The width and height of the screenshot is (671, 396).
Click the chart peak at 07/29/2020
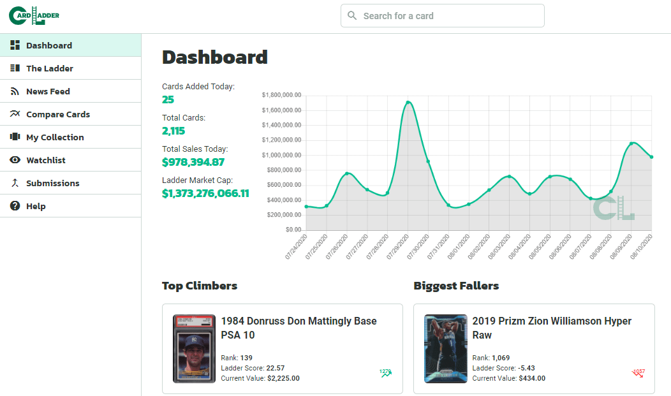tap(408, 102)
